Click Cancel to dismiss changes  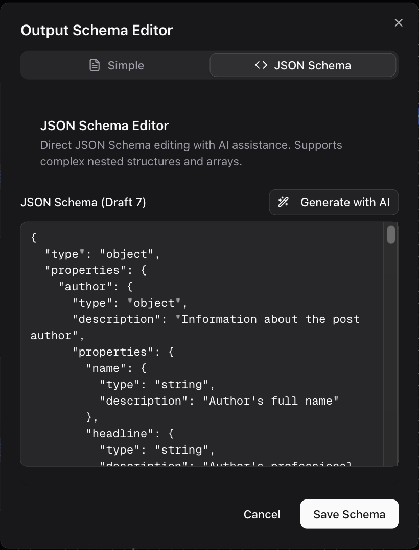tap(262, 514)
